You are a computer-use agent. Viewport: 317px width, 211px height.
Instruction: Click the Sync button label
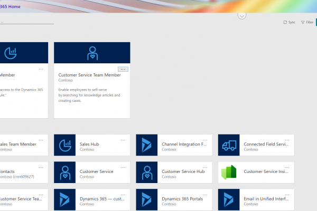pos(292,22)
